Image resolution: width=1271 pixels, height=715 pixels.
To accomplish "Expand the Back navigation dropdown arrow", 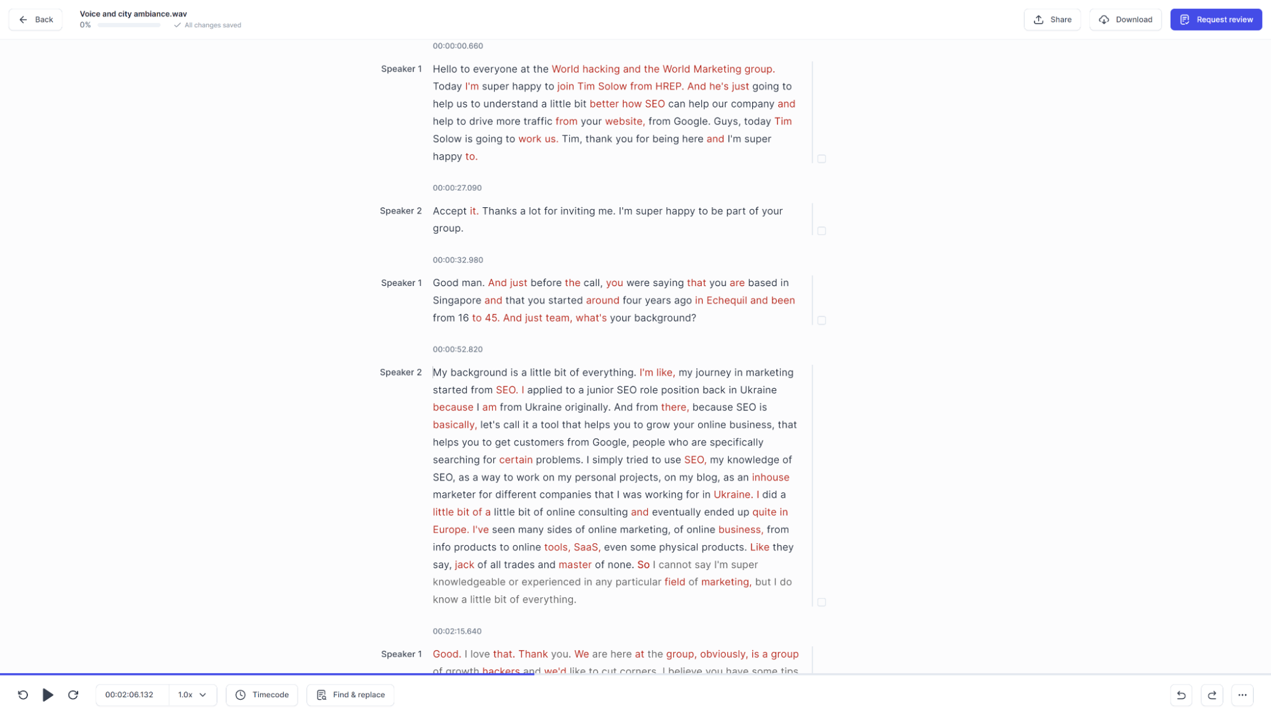I will (x=24, y=19).
